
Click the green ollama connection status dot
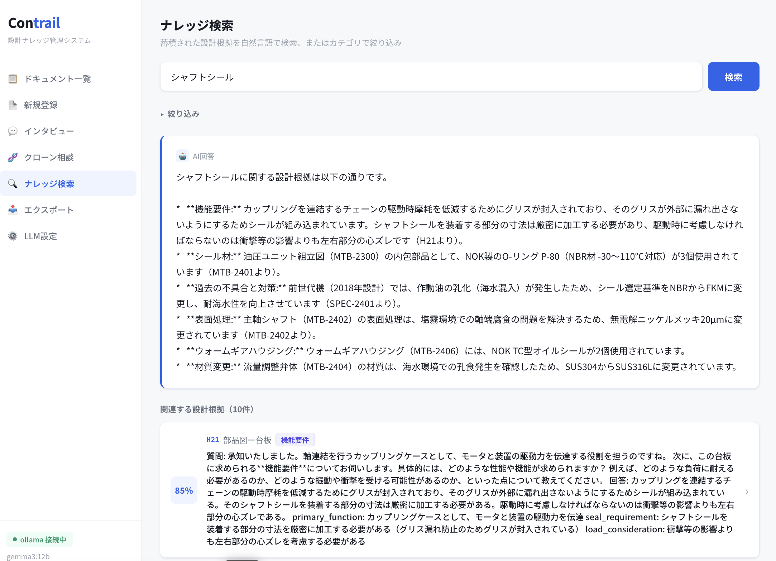15,540
